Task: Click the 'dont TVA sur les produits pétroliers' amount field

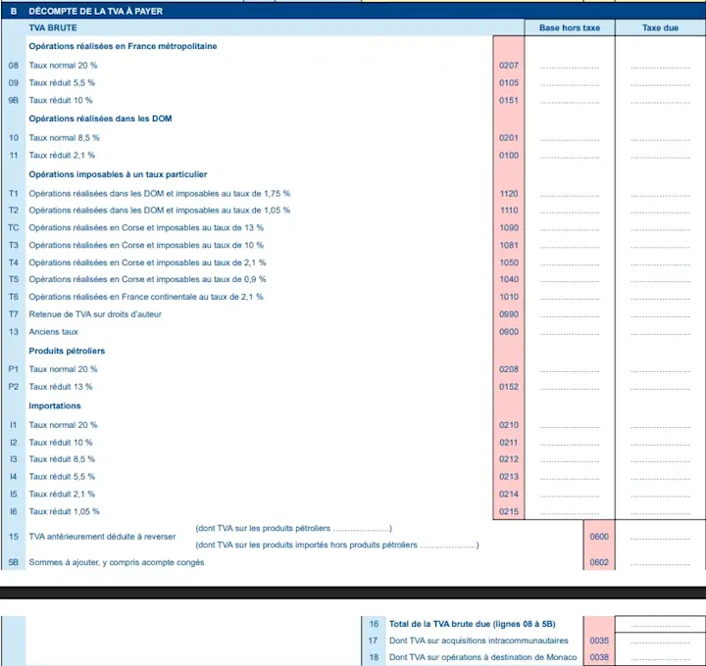Action: click(x=361, y=529)
